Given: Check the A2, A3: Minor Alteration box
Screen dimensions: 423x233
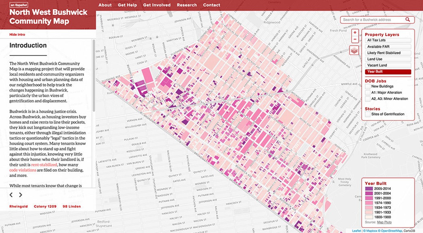Looking at the screenshot, I should pos(368,99).
